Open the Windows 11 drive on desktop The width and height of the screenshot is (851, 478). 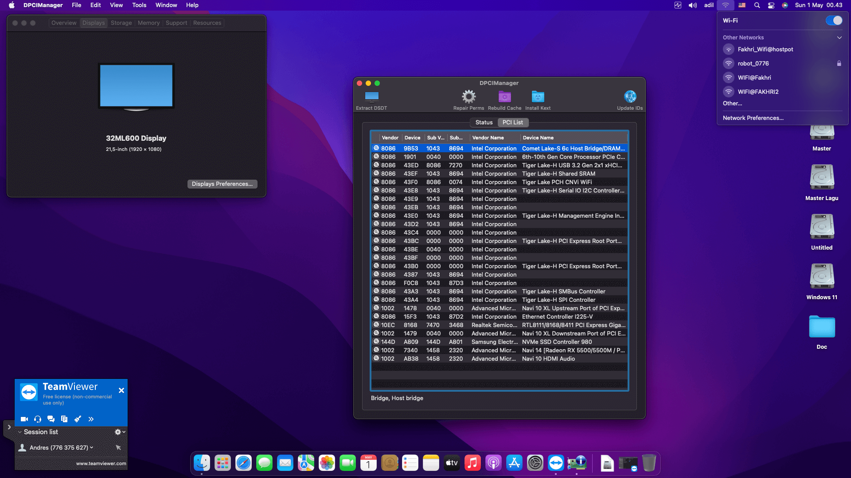click(822, 282)
